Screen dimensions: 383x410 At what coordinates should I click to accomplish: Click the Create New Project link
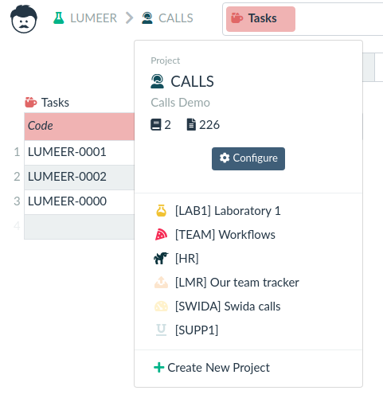(212, 368)
